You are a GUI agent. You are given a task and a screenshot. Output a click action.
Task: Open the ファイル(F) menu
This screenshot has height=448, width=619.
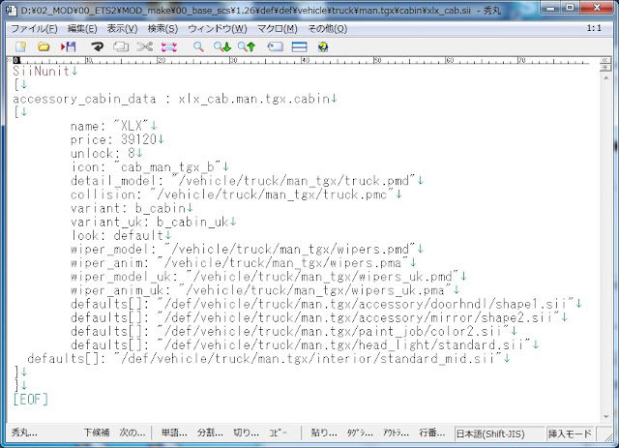coord(35,28)
